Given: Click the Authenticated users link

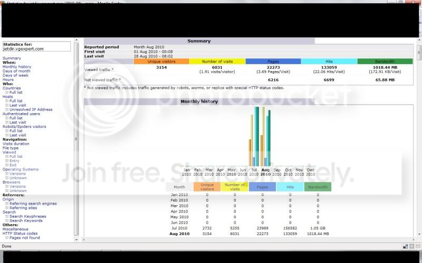Looking at the screenshot, I should tap(21, 114).
